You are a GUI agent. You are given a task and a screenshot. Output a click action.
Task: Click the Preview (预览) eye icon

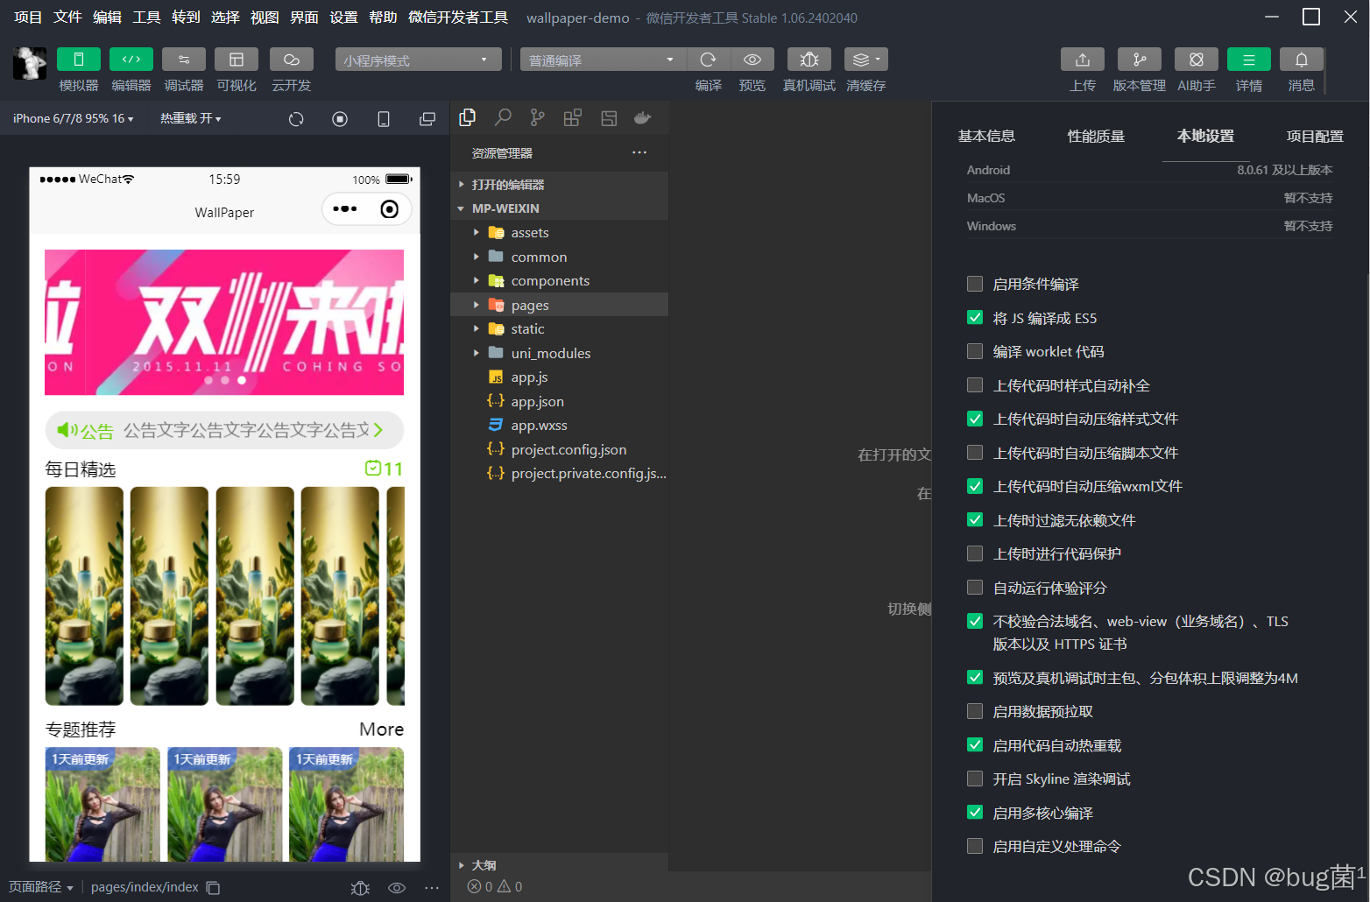(x=752, y=60)
